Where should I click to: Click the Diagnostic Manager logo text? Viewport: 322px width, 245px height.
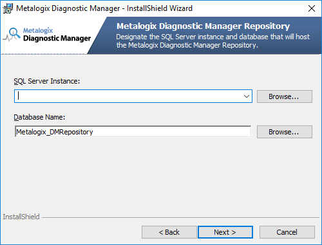pos(57,39)
